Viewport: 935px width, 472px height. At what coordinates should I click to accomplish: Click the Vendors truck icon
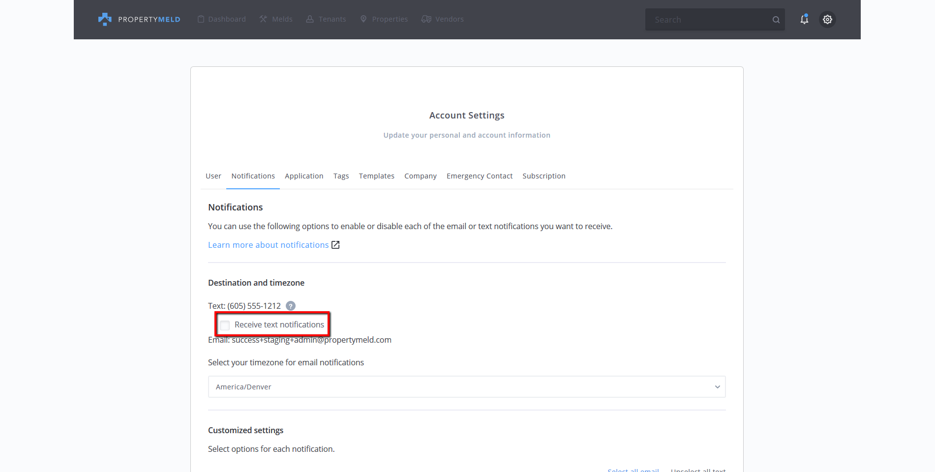pos(426,19)
